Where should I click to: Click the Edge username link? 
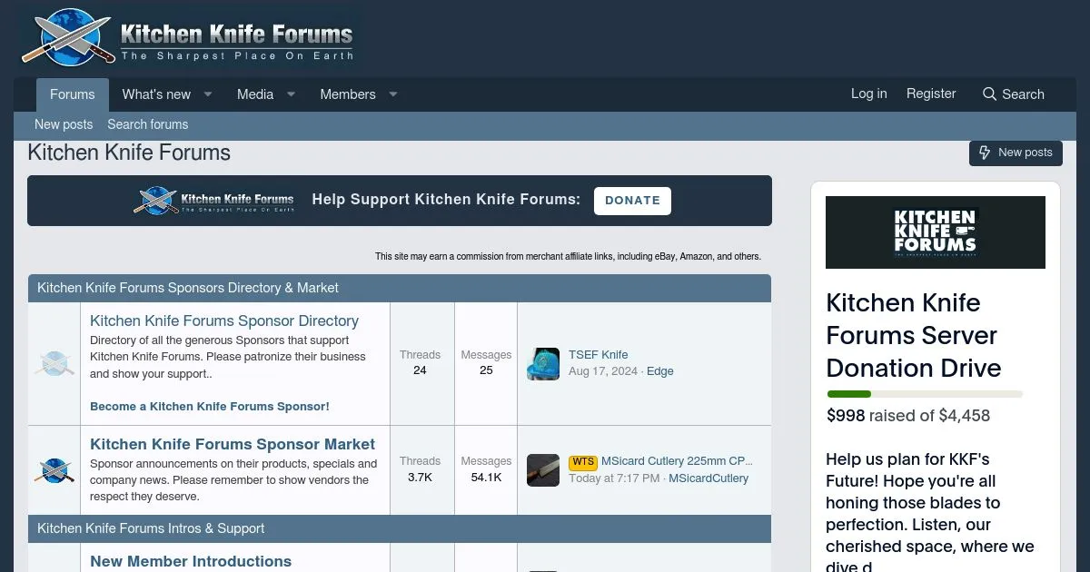[x=660, y=371]
